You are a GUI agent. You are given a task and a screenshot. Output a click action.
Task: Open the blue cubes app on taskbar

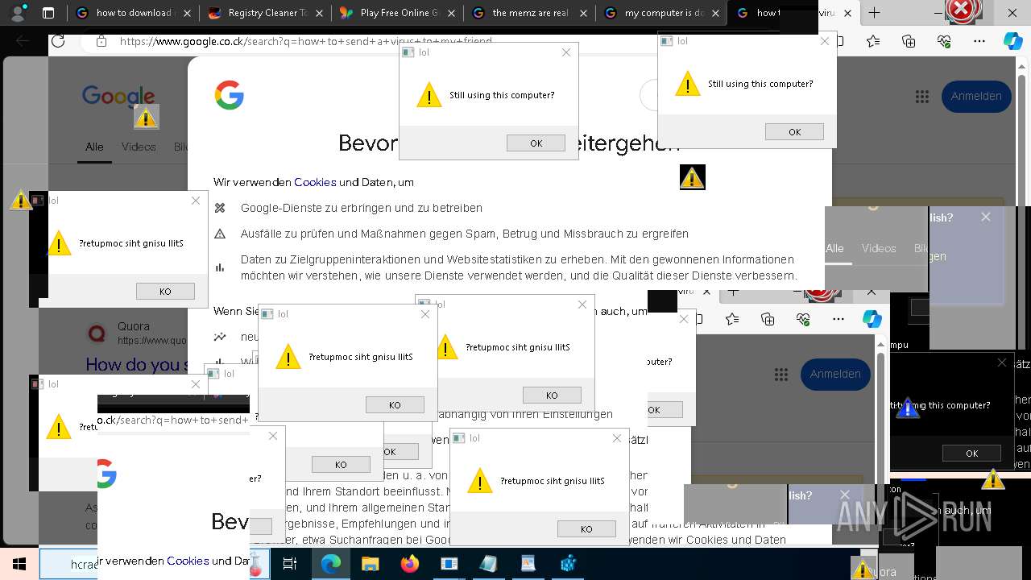click(x=568, y=564)
